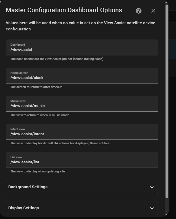Click the Music view label
Viewport: 176px width, 219px height.
click(x=18, y=101)
